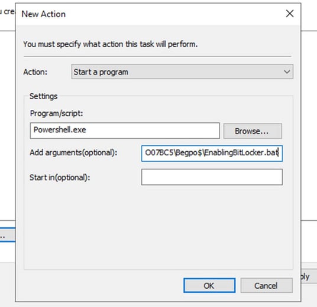Screen dimensions: 317x307
Task: Focus the Program/script field containing Powershell.exe
Action: (x=125, y=130)
